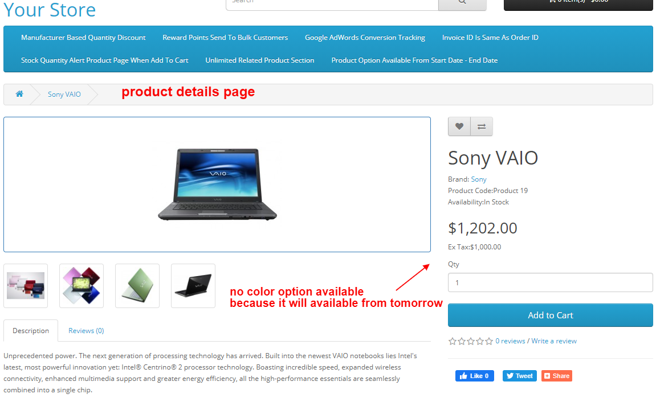Click the star rating icons
This screenshot has width=656, height=402.
coord(471,341)
